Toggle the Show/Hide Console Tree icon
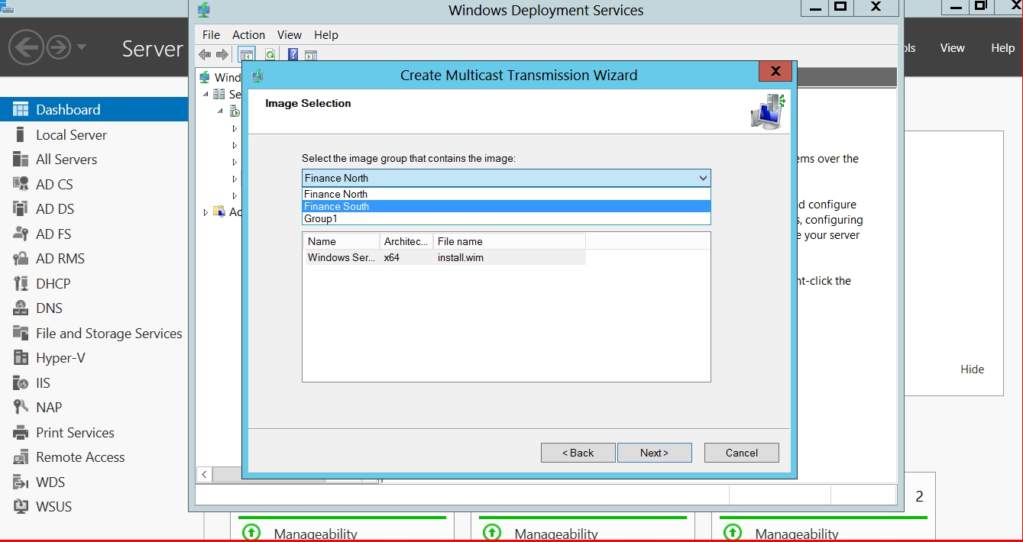 point(246,54)
